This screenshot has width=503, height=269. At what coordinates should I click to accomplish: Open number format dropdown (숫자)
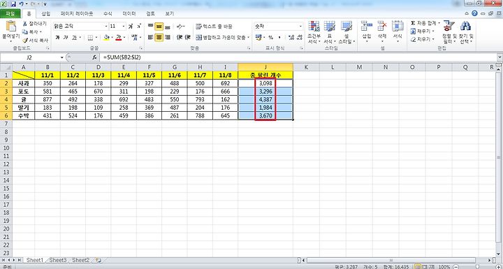click(x=300, y=27)
